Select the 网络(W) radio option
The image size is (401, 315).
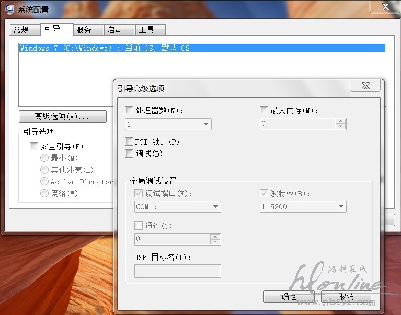[44, 193]
